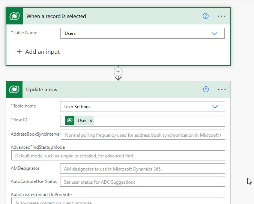Screen dimensions: 254x204
Task: Open help for When a record is selected
Action: pyautogui.click(x=206, y=16)
